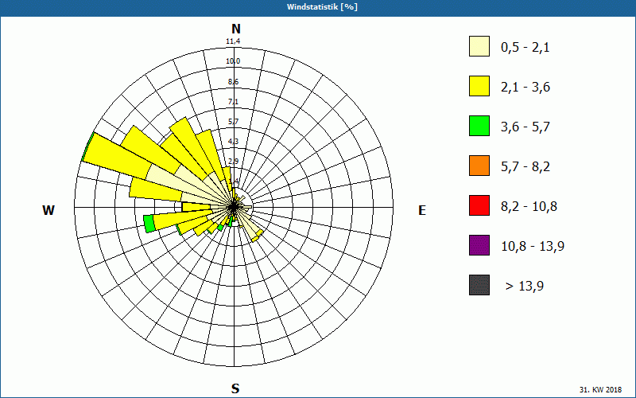Click the W compass label

48,210
